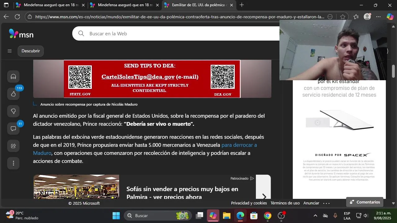Open clock showing 2:11 a.m.
The width and height of the screenshot is (397, 223).
382,216
